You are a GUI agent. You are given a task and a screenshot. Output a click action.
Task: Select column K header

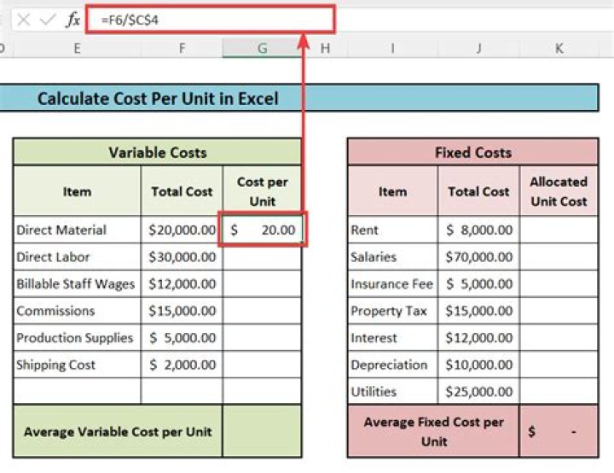tap(559, 49)
